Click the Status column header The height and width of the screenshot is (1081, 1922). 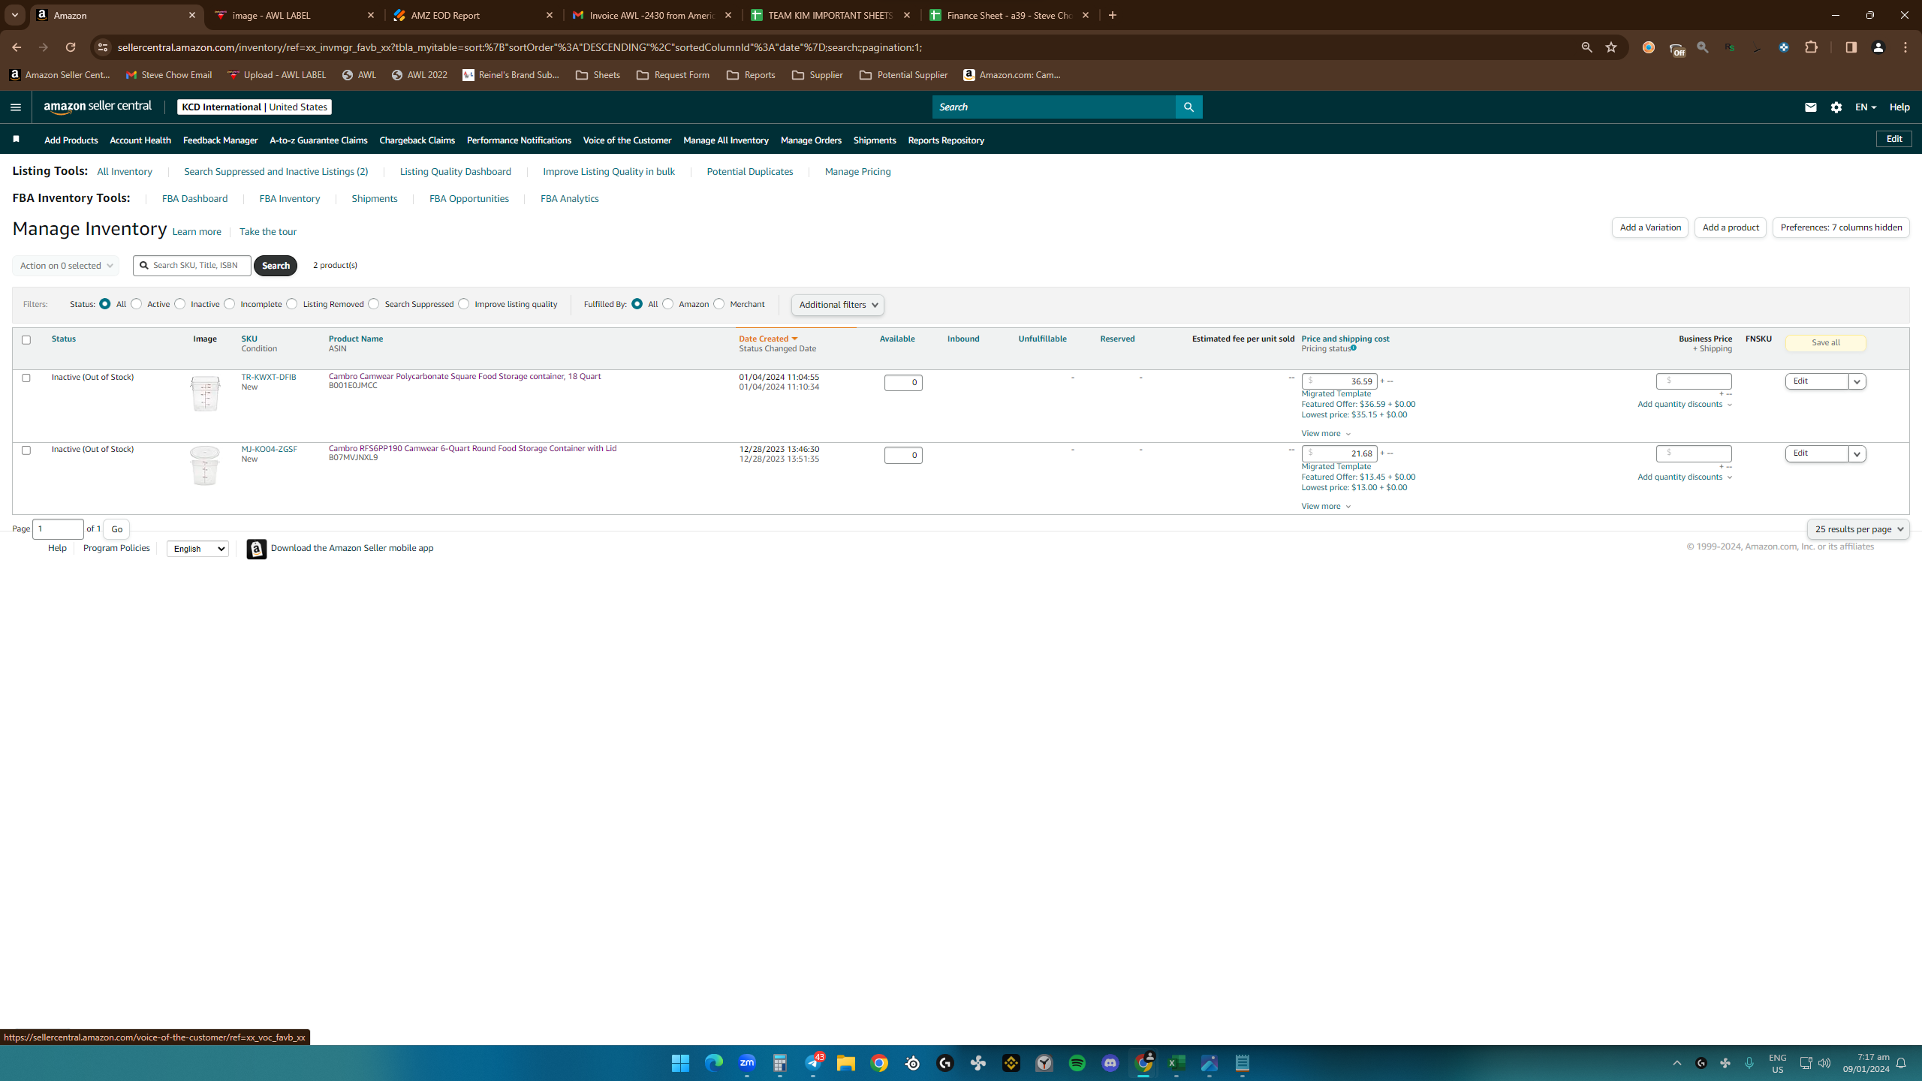click(64, 339)
